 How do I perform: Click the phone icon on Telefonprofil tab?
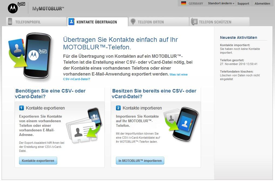10,21
